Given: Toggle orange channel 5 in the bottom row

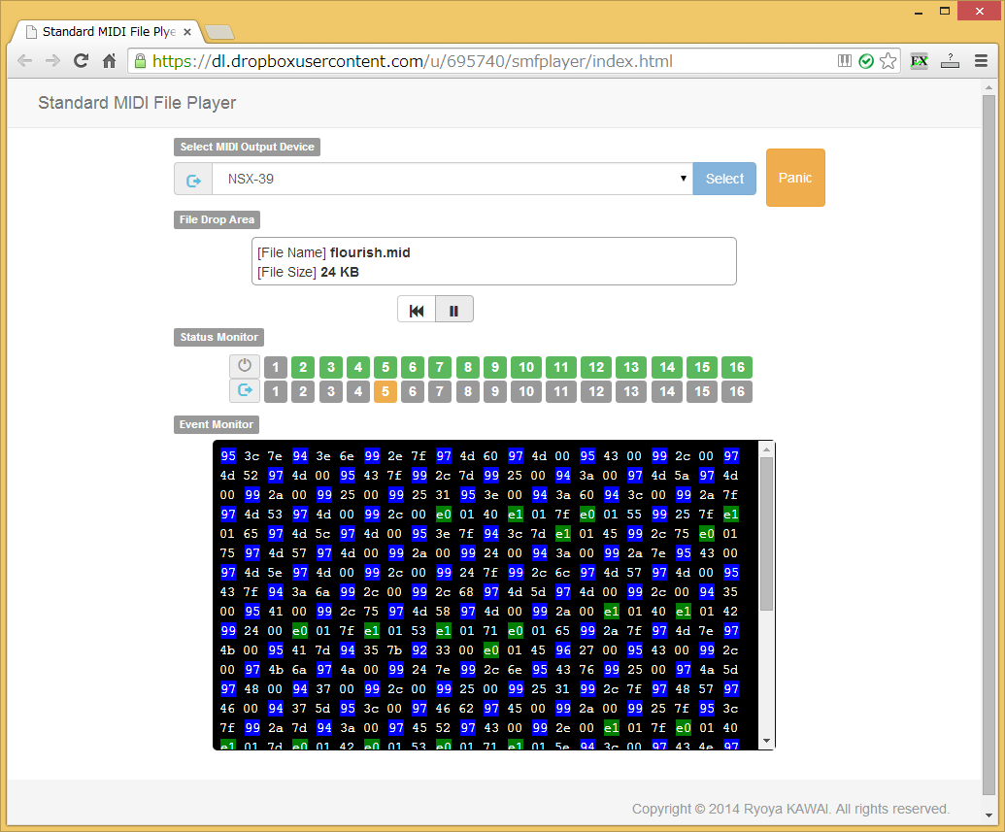Looking at the screenshot, I should click(385, 391).
